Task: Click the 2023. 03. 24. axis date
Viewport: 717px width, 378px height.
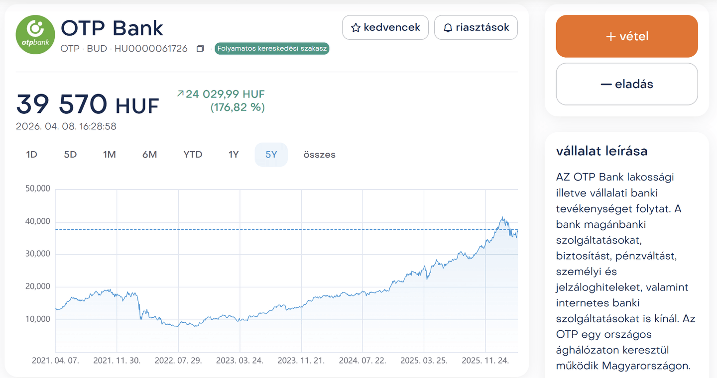Action: [x=239, y=361]
